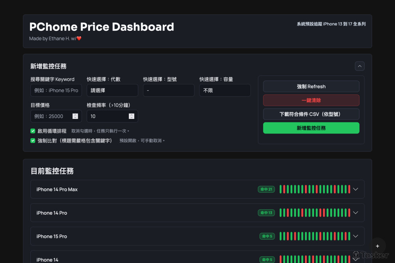Toggle the 啟用循環排程 checkbox
The width and height of the screenshot is (395, 263).
pos(33,131)
